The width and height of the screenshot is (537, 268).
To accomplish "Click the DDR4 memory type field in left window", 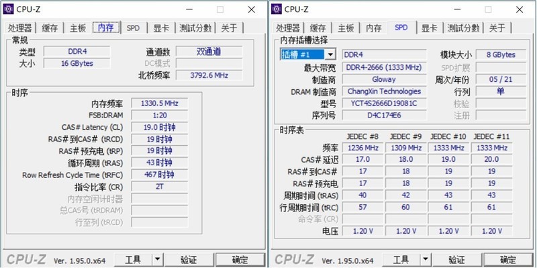I will coord(77,52).
